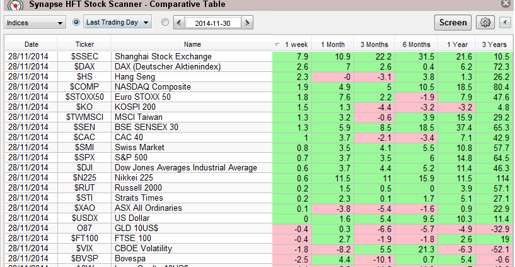Close the Comparative Table window
Viewport: 515px width, 267px height.
click(x=506, y=4)
